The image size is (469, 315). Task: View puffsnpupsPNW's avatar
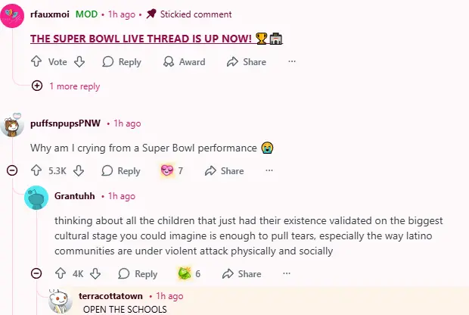(x=13, y=125)
